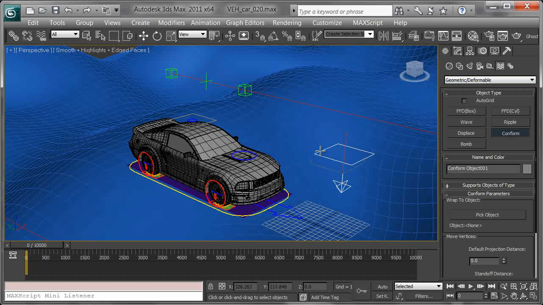Image resolution: width=543 pixels, height=305 pixels.
Task: Open the Mirror tool in toolbar
Action: tap(383, 36)
